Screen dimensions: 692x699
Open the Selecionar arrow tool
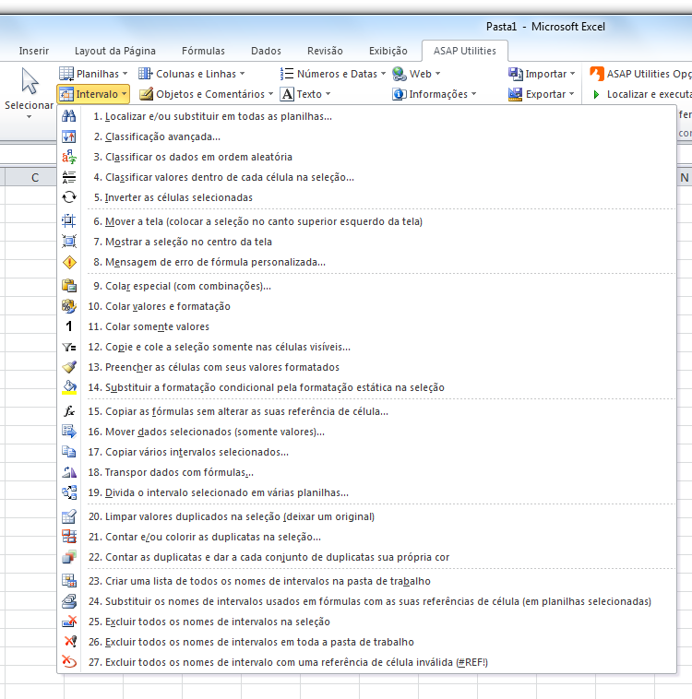point(29,94)
